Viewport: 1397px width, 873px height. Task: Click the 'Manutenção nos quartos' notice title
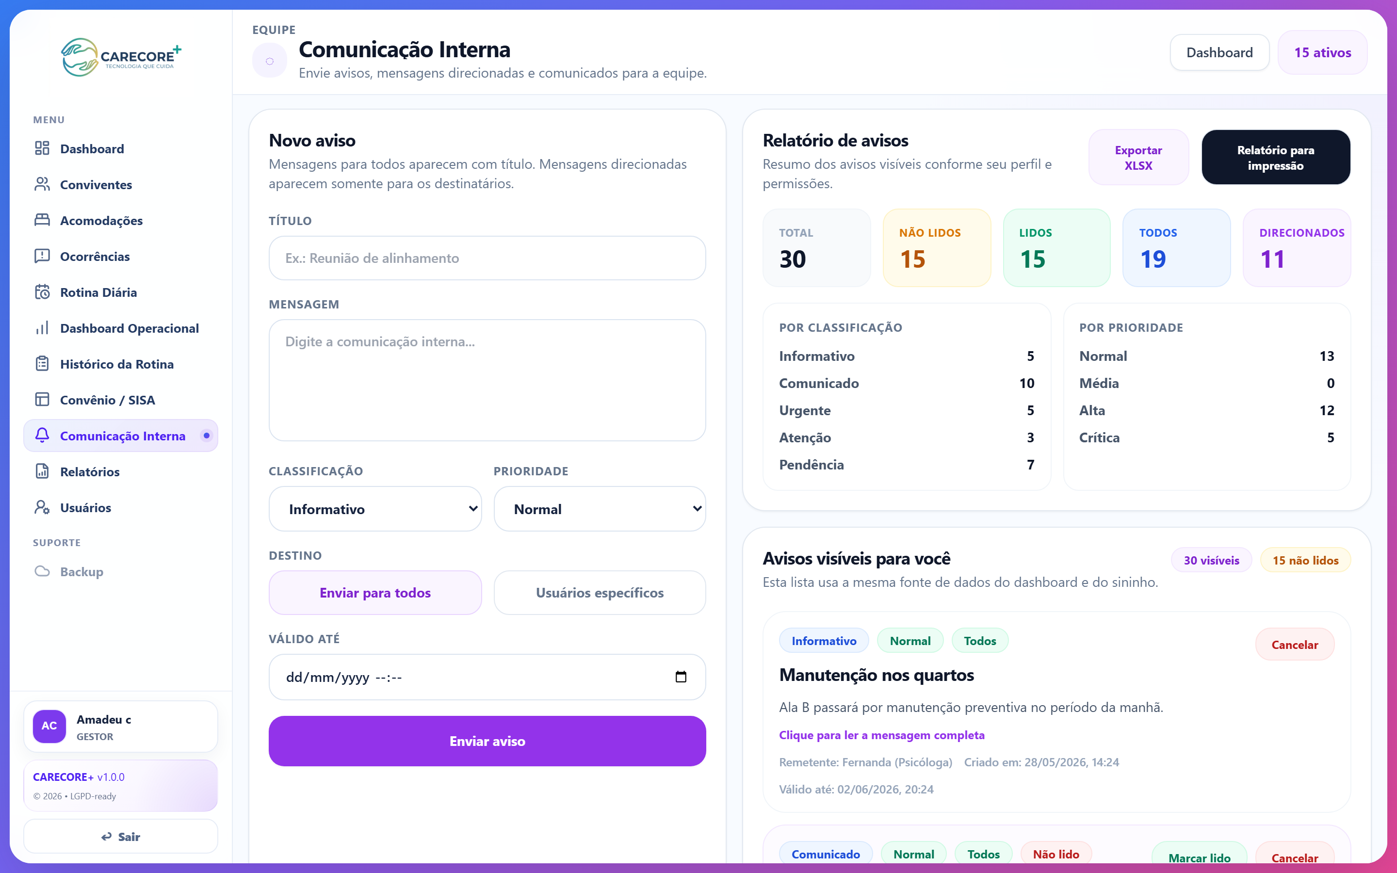point(877,675)
